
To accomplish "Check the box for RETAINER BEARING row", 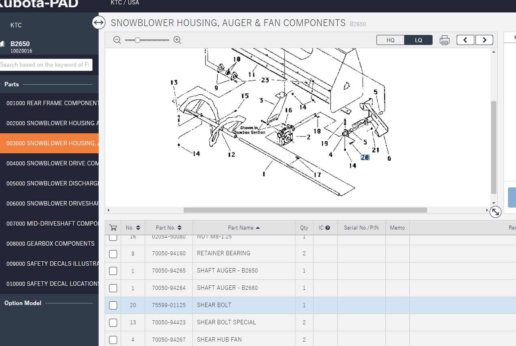I will (113, 254).
